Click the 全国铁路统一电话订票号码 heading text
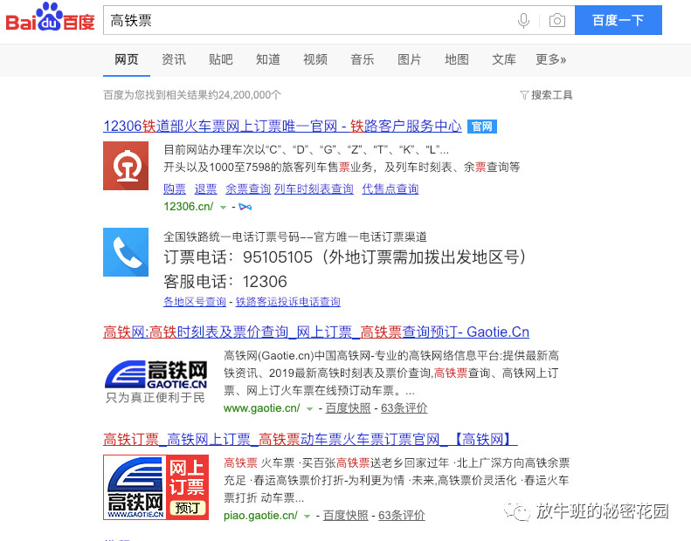The width and height of the screenshot is (691, 541). (x=294, y=236)
